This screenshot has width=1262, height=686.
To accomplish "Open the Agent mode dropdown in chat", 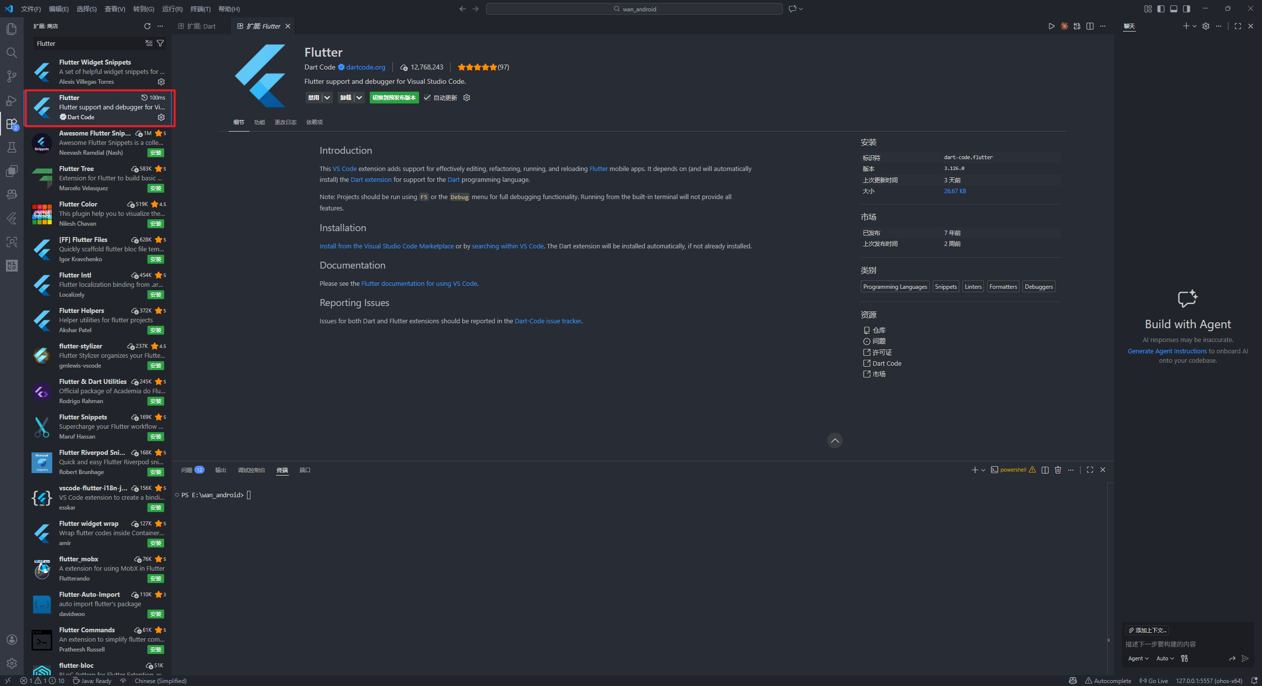I will coord(1138,658).
